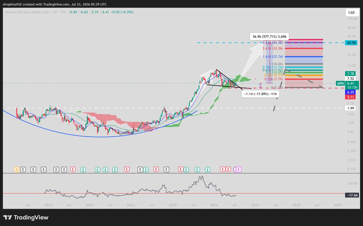Screen dimensions: 363x226
Task: Open the CAD currency selector
Action: (x=352, y=13)
